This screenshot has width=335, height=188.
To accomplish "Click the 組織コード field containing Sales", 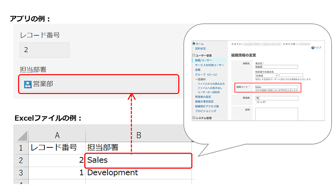I will [276, 87].
